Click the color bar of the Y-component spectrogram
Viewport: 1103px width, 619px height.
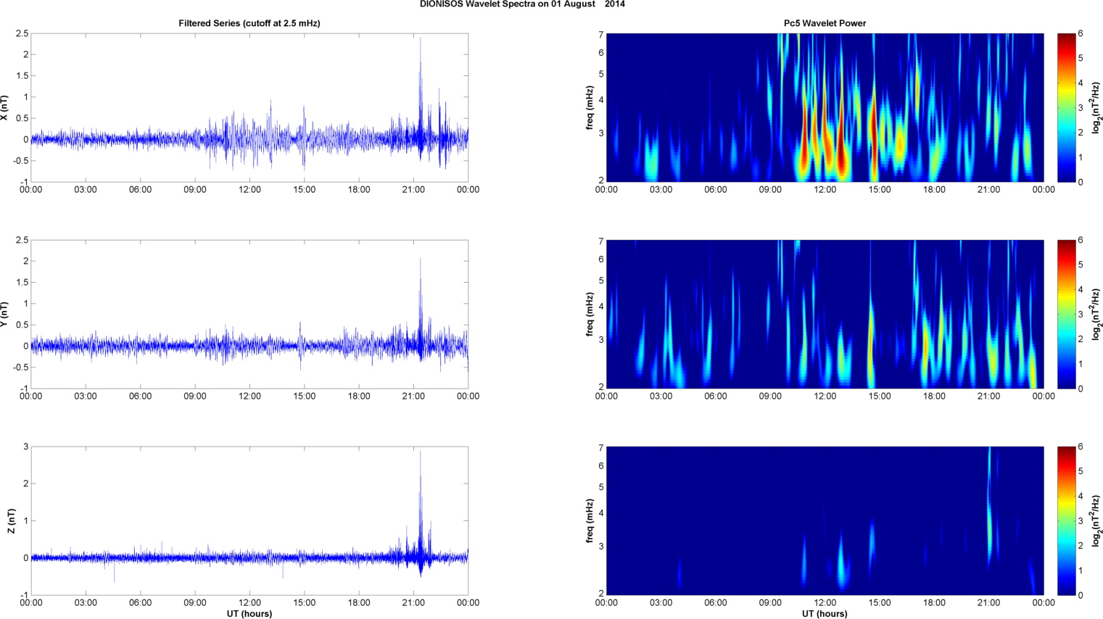[x=1065, y=315]
